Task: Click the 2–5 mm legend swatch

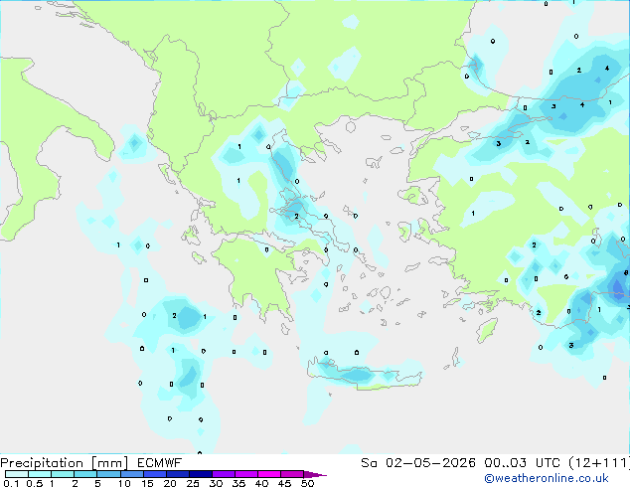Action: (85, 474)
